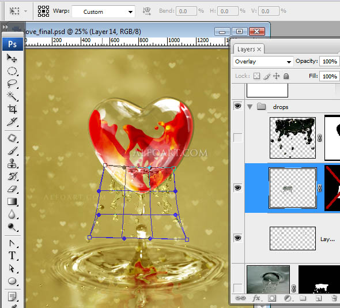The image size is (340, 308).
Task: Select the History Brush tool
Action: pos(12,176)
